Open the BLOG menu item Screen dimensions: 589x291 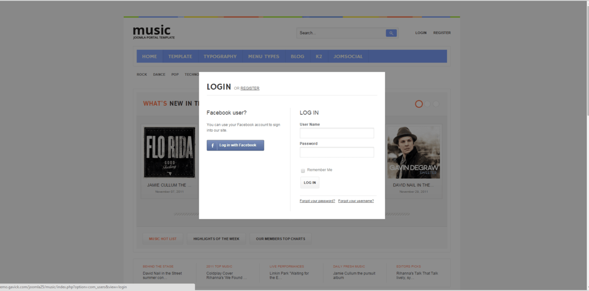(298, 57)
